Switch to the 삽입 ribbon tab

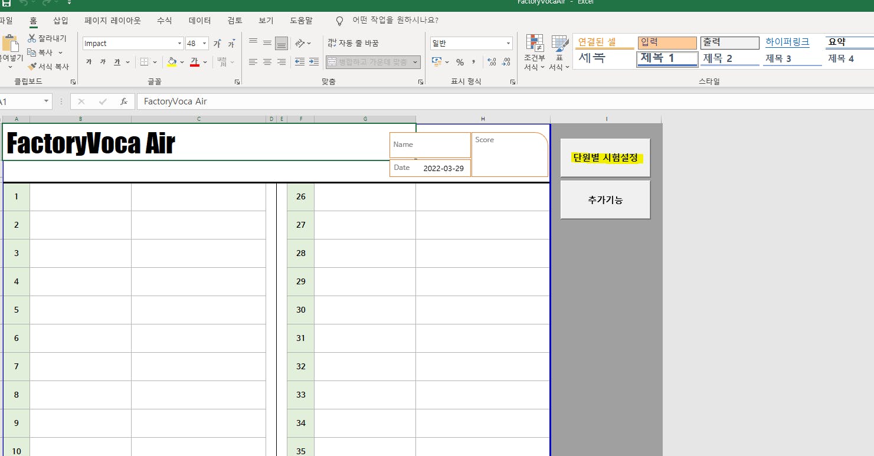(61, 21)
